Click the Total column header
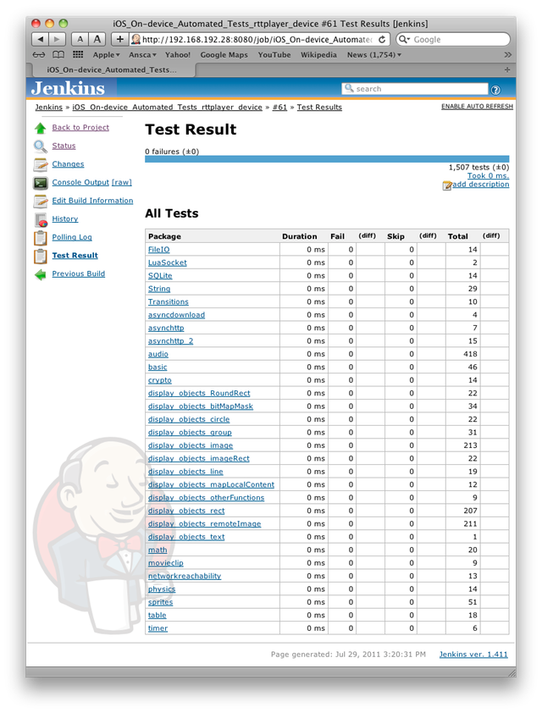Viewport: 542px width, 713px height. 457,236
